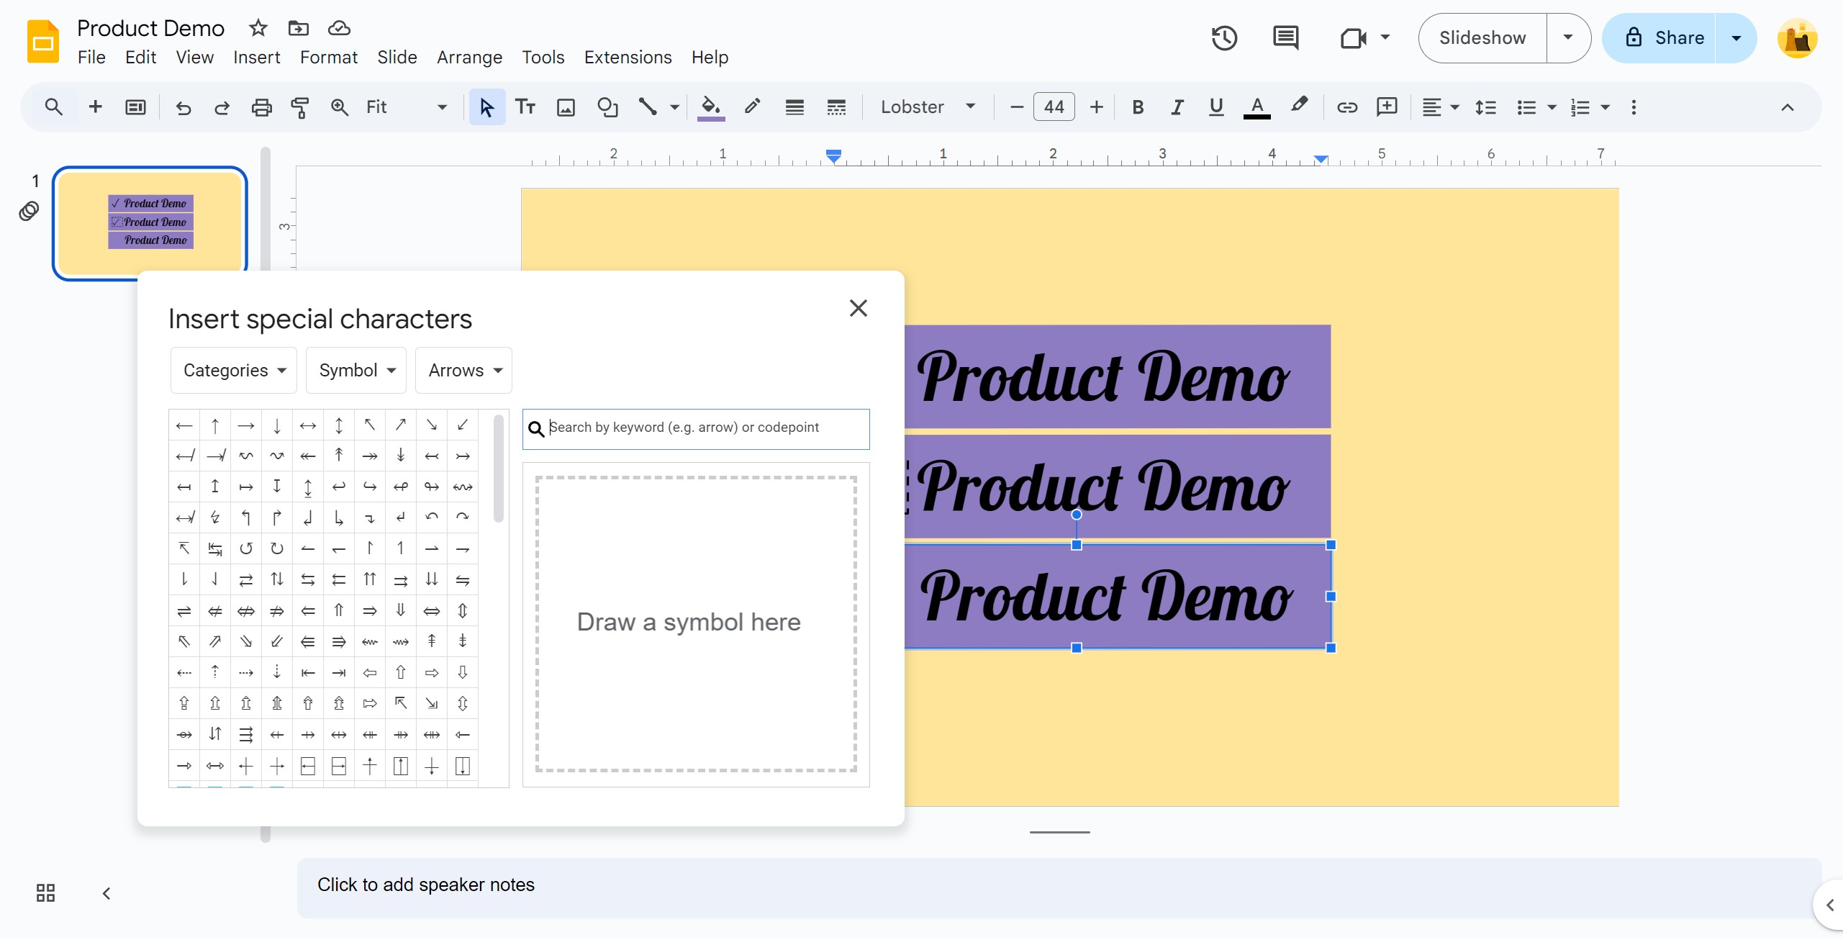This screenshot has width=1843, height=940.
Task: Start the Slideshow
Action: tap(1482, 37)
